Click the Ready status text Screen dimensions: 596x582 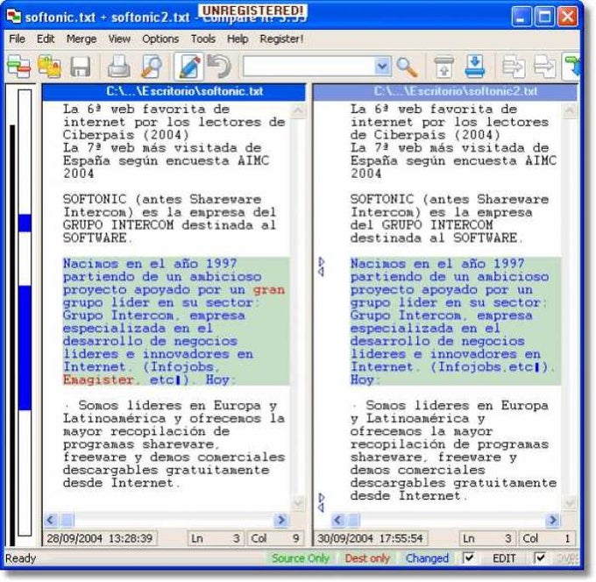pos(20,558)
